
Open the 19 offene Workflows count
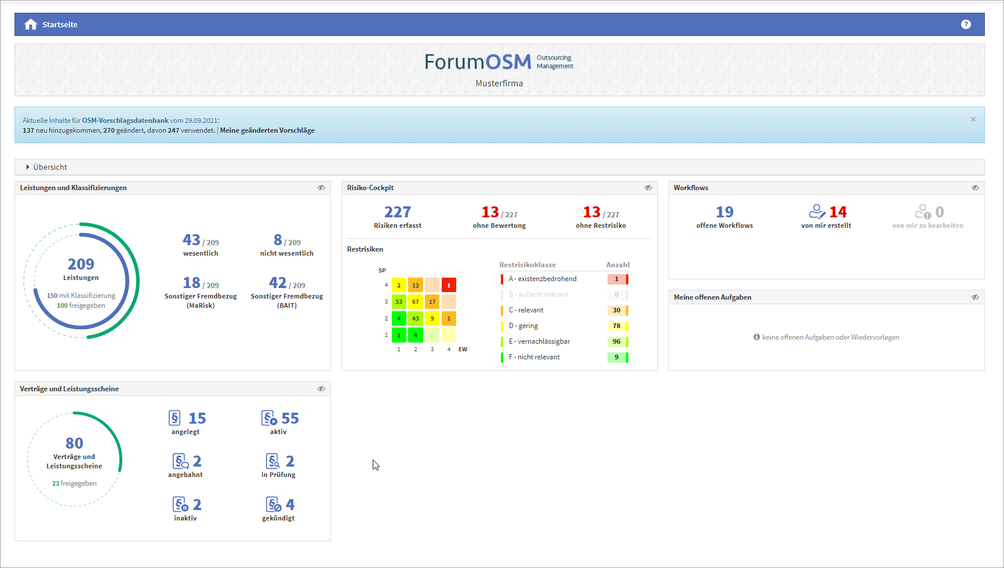tap(724, 212)
